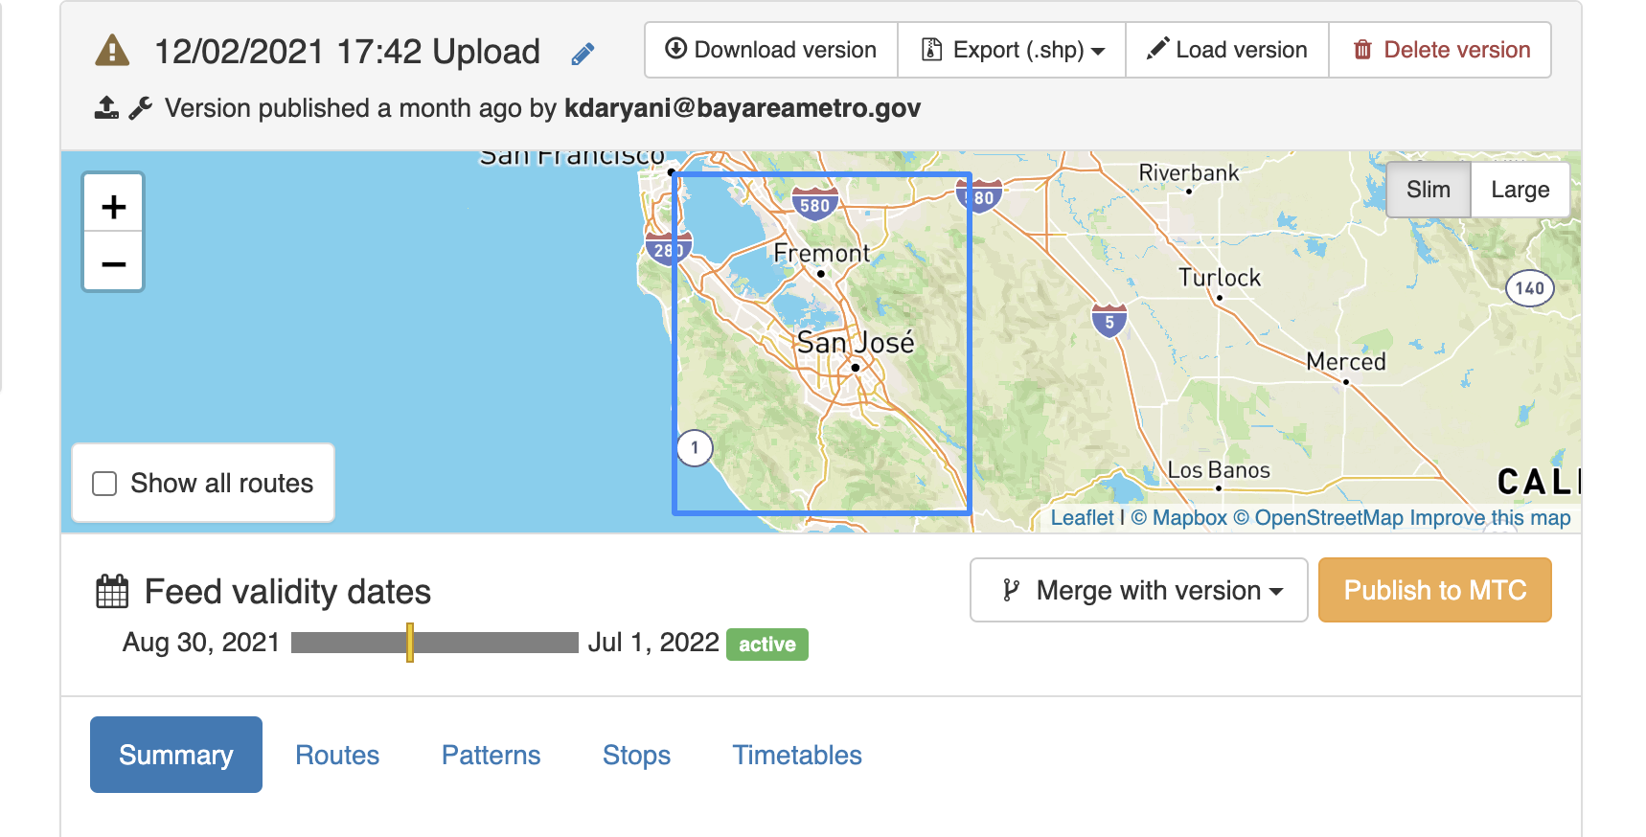Image resolution: width=1646 pixels, height=837 pixels.
Task: Open the Routes tab
Action: click(337, 755)
